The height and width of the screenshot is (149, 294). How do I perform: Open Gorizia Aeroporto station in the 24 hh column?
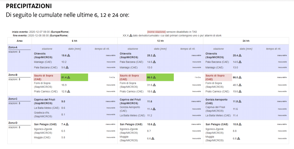pyautogui.click(x=216, y=101)
